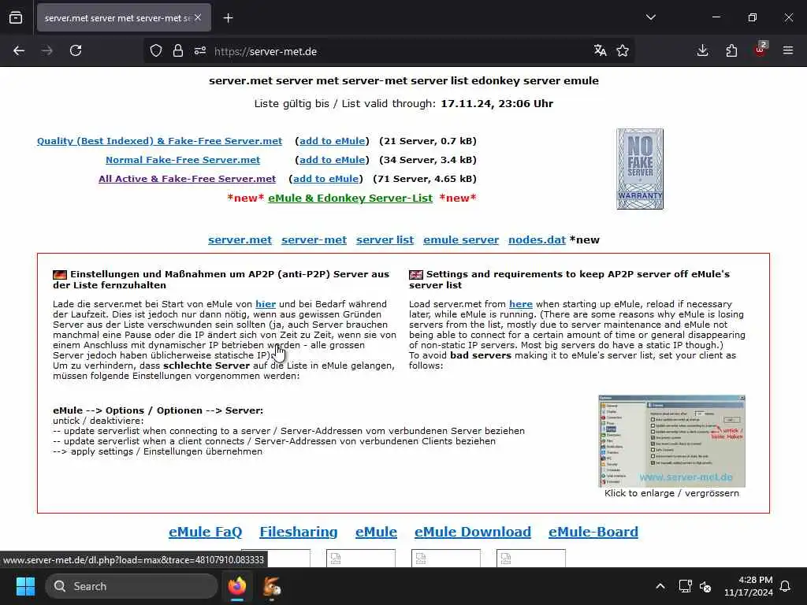Close the server.met tab
This screenshot has width=807, height=605.
pyautogui.click(x=198, y=17)
